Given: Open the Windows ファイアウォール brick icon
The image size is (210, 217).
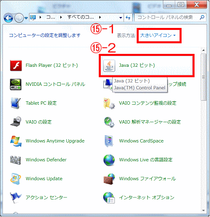Looking at the screenshot, I should click(109, 179).
